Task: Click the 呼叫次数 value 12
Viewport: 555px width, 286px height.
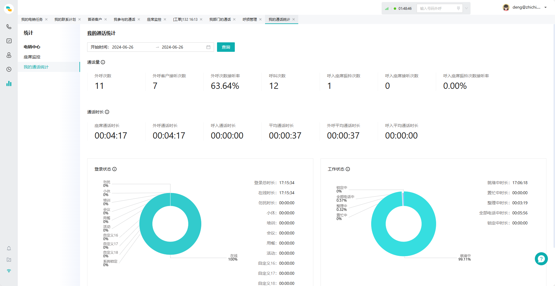Action: click(274, 86)
